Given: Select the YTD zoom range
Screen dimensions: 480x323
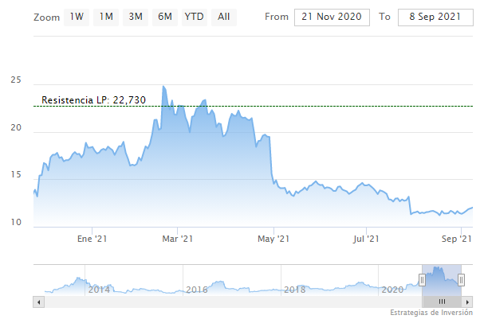Looking at the screenshot, I should click(194, 16).
